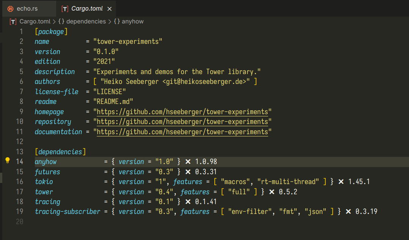The width and height of the screenshot is (409, 240).
Task: Click the latest version 1.0.98 hint
Action: click(206, 162)
